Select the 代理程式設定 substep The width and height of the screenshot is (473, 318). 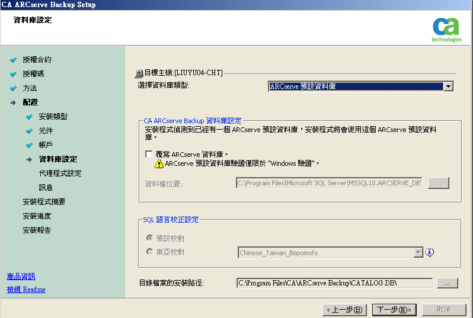(x=60, y=174)
